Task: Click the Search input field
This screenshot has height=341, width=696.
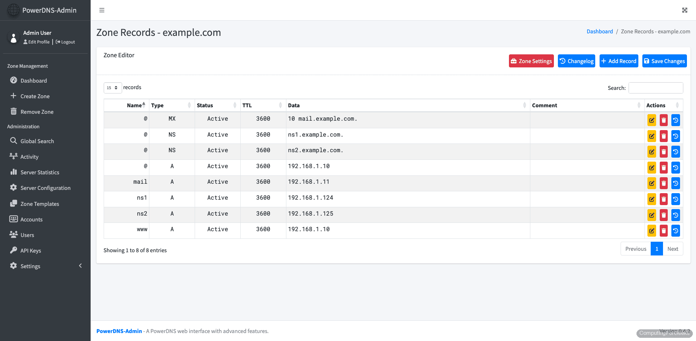Action: [x=655, y=88]
